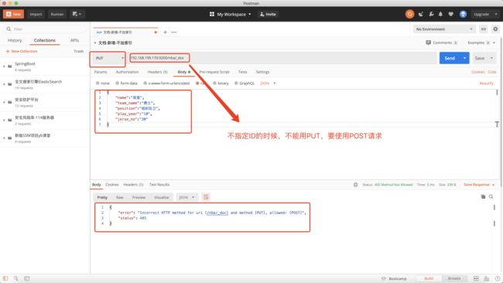The height and width of the screenshot is (283, 503).
Task: Switch to the Params tab
Action: (x=101, y=72)
